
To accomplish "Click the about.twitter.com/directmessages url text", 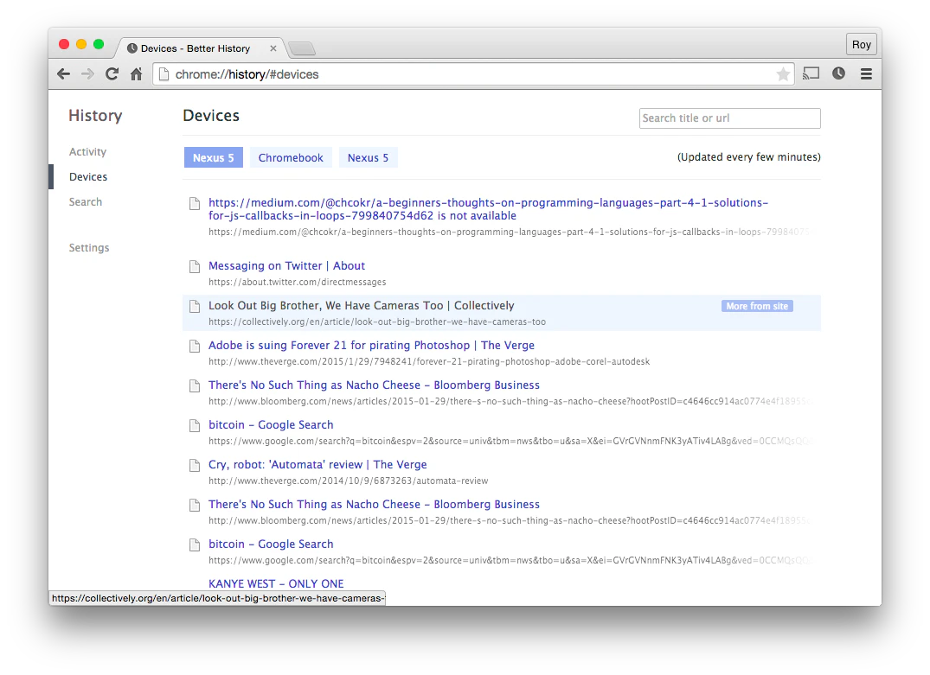I will (297, 282).
